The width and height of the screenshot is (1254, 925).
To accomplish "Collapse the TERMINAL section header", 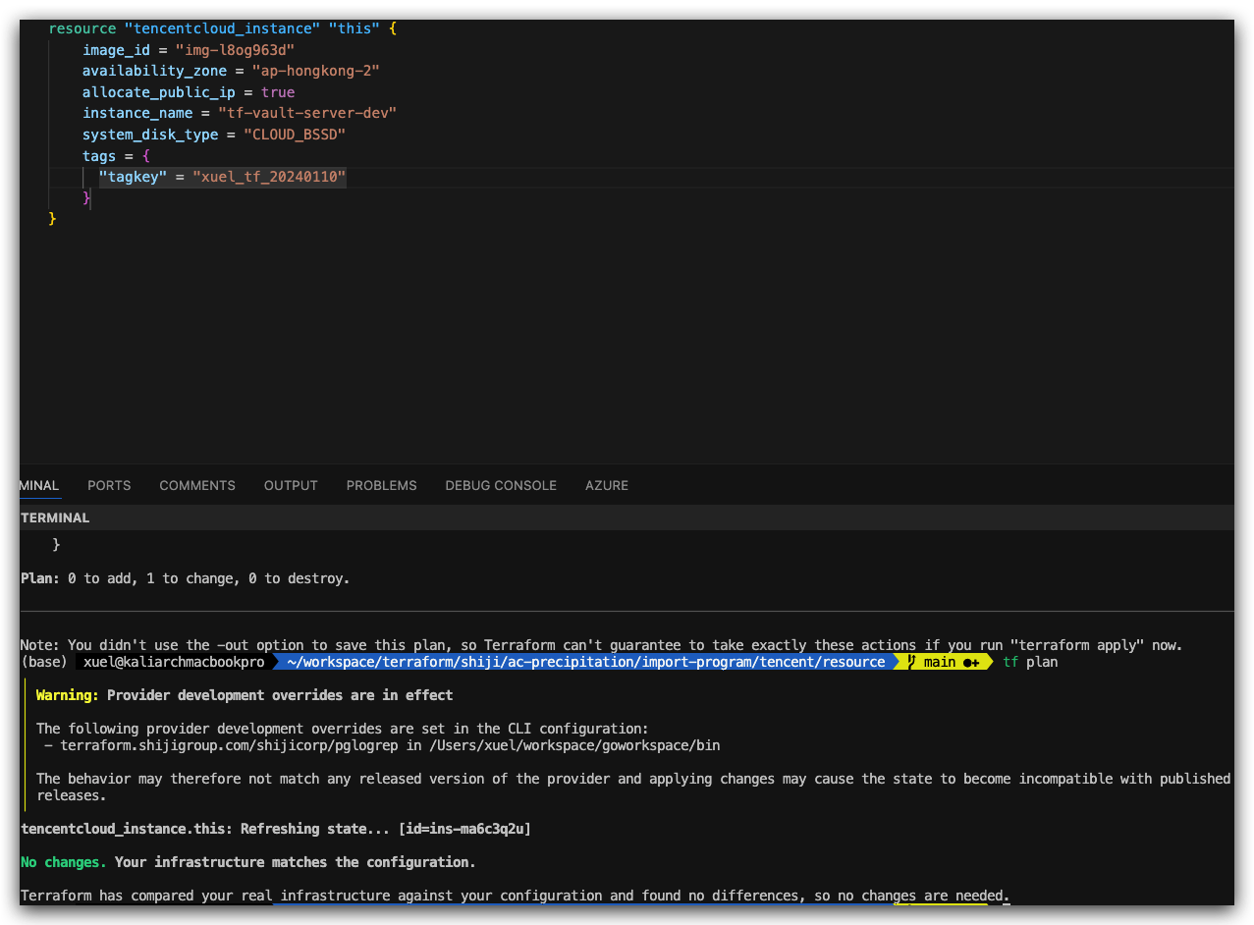I will pos(55,517).
